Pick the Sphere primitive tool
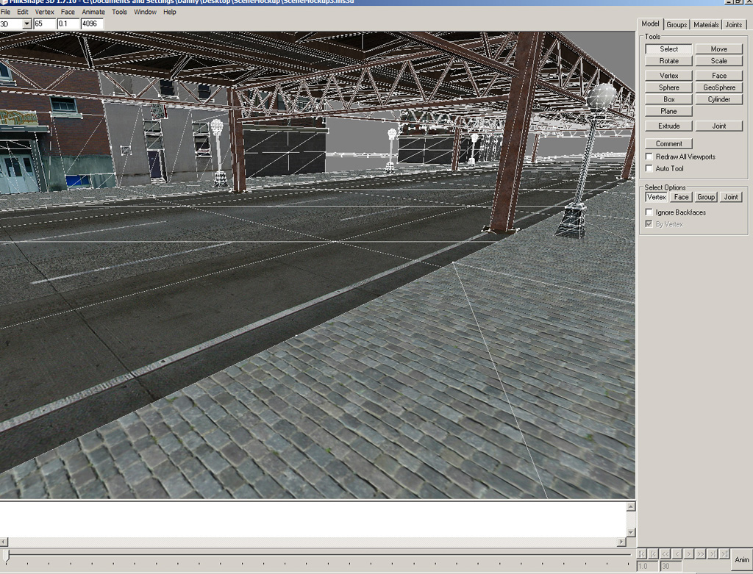Viewport: 753px width, 574px height. (668, 87)
